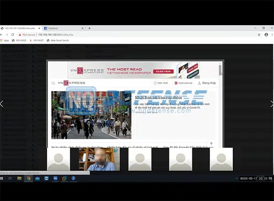Image resolution: width=274 pixels, height=201 pixels.
Task: Click the scroll-to-top arrow on VnExpress page
Action: [211, 144]
